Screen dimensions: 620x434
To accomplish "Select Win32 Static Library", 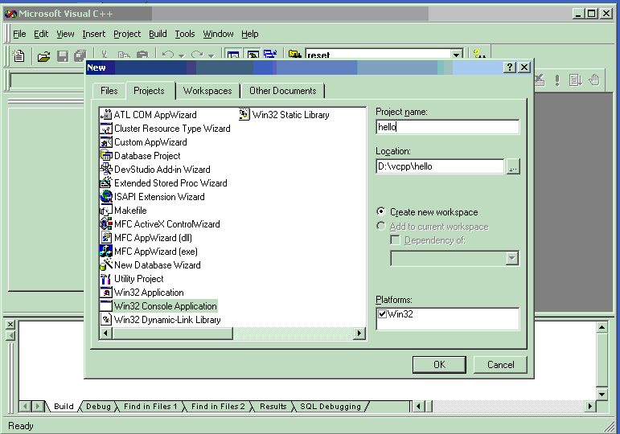I will point(285,115).
